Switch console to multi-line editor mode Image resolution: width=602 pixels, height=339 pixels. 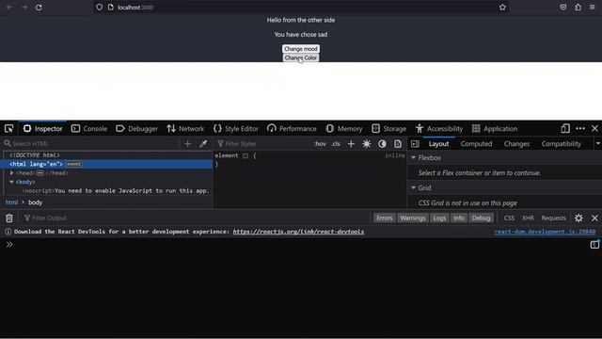coord(594,245)
